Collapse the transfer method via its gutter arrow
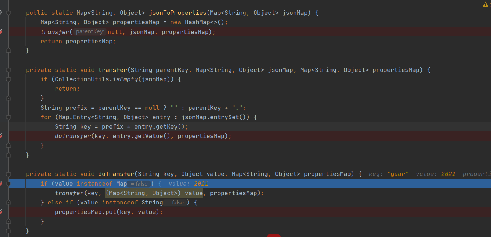Screen dimensions: 491x237 pyautogui.click(x=8, y=70)
